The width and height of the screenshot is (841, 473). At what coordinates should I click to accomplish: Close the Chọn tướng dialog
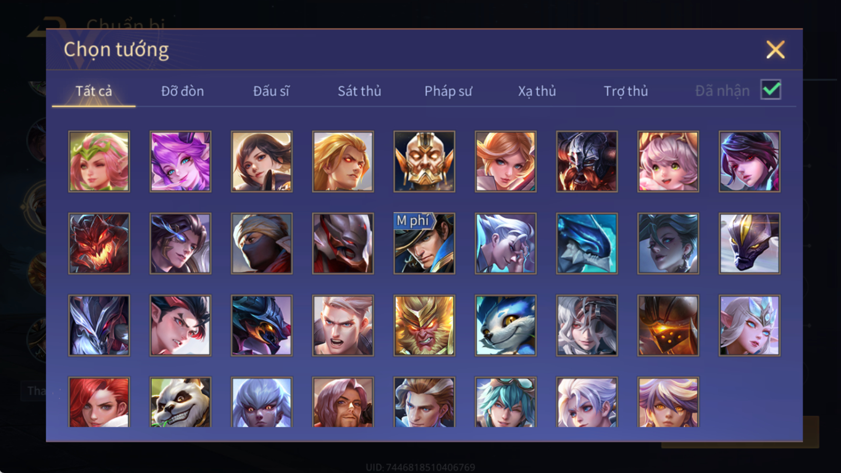[x=775, y=50]
